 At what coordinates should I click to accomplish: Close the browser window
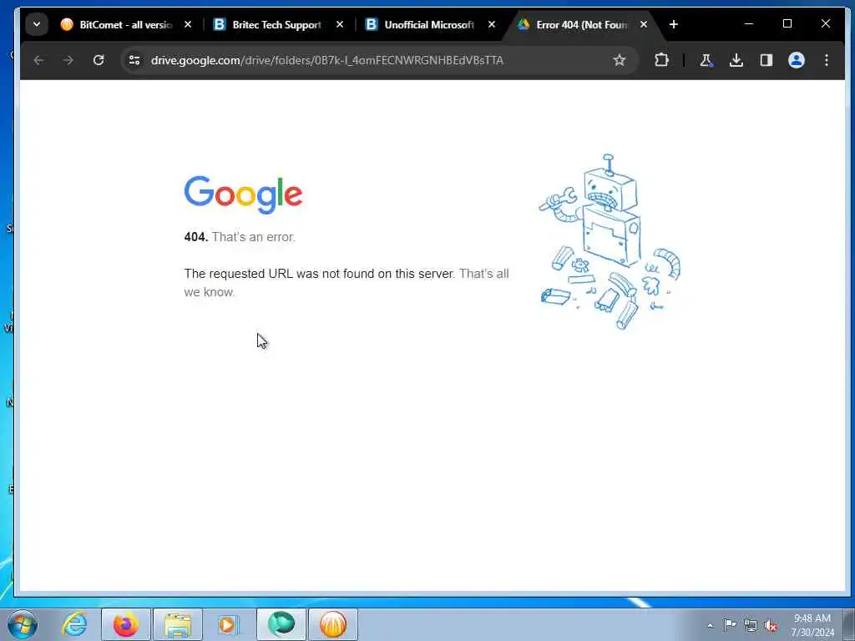826,23
